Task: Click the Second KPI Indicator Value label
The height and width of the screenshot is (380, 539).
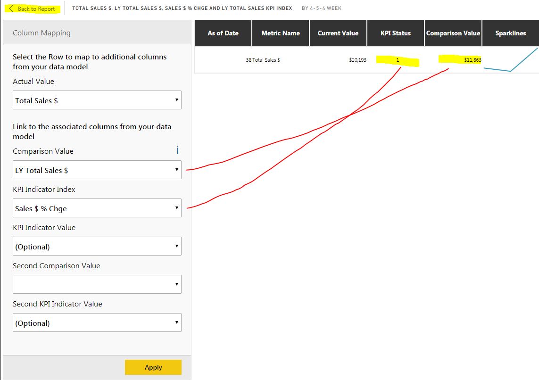Action: coord(58,304)
